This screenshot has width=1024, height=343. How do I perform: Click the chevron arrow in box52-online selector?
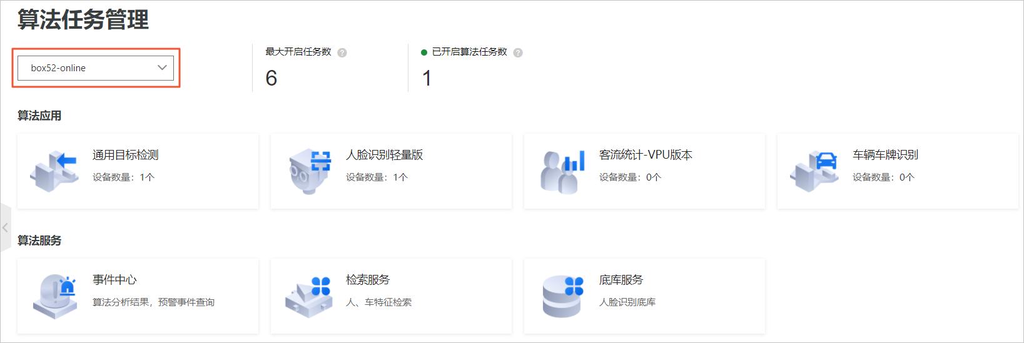tap(162, 67)
